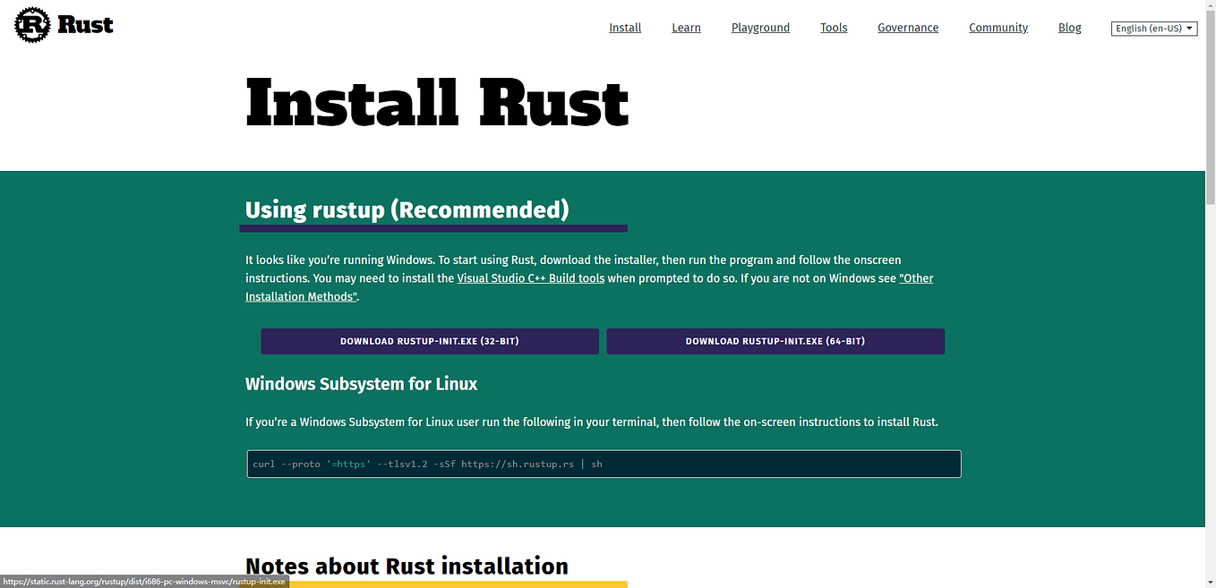Download rustup-init.exe 32-bit installer

point(430,341)
